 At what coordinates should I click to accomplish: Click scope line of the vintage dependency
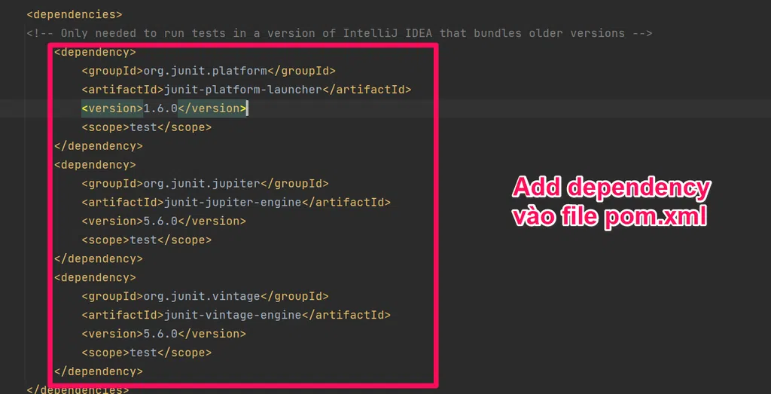[146, 353]
